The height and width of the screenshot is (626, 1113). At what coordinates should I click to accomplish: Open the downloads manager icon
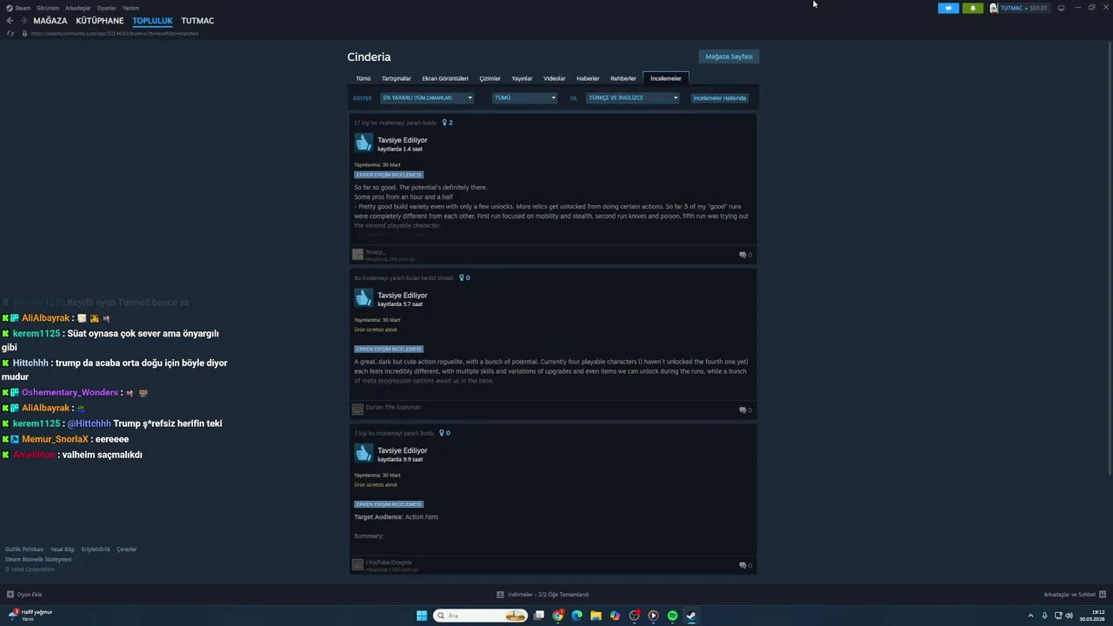pyautogui.click(x=500, y=595)
